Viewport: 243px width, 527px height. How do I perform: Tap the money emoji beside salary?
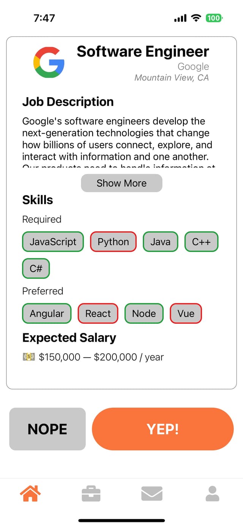29,357
